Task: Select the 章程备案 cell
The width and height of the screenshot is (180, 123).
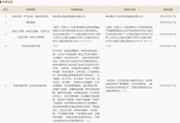Action: click(x=31, y=23)
